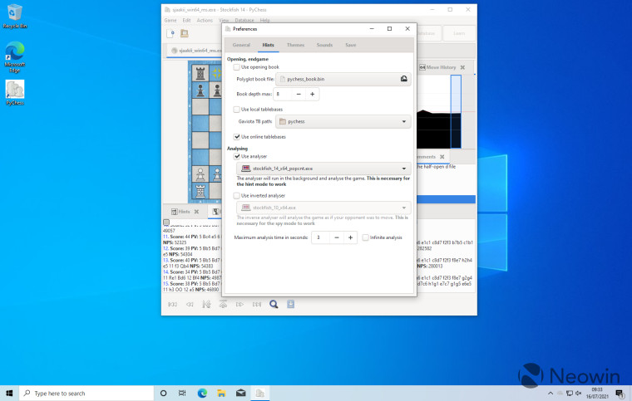Open Recycle Bin on the desktop
This screenshot has height=401, width=632.
pos(15,17)
